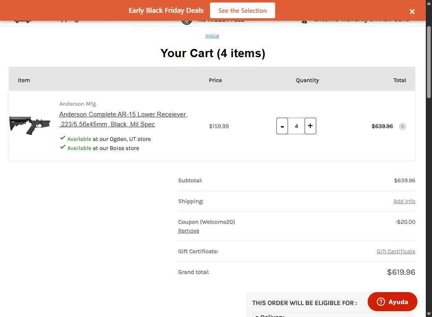This screenshot has height=317, width=432.
Task: View the AR-15 lower receiver product thumbnail
Action: pyautogui.click(x=30, y=126)
